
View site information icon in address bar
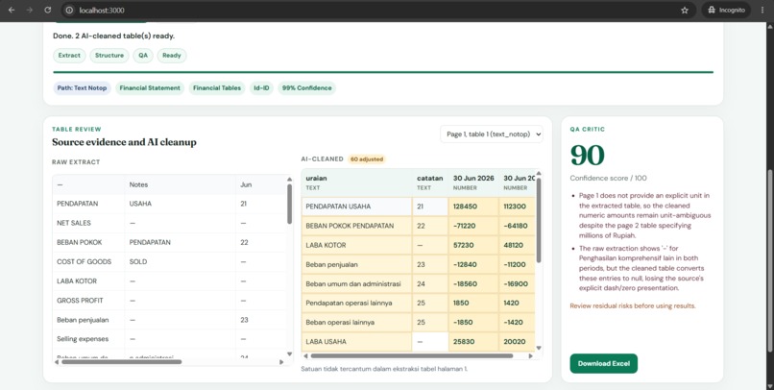coord(69,10)
